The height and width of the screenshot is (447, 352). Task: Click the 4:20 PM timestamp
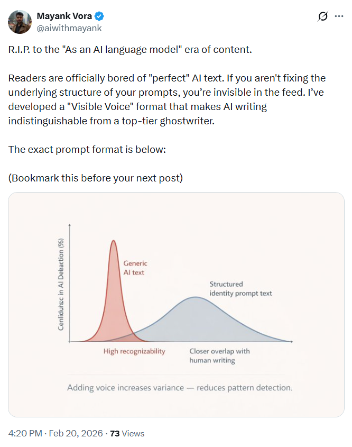pyautogui.click(x=26, y=433)
